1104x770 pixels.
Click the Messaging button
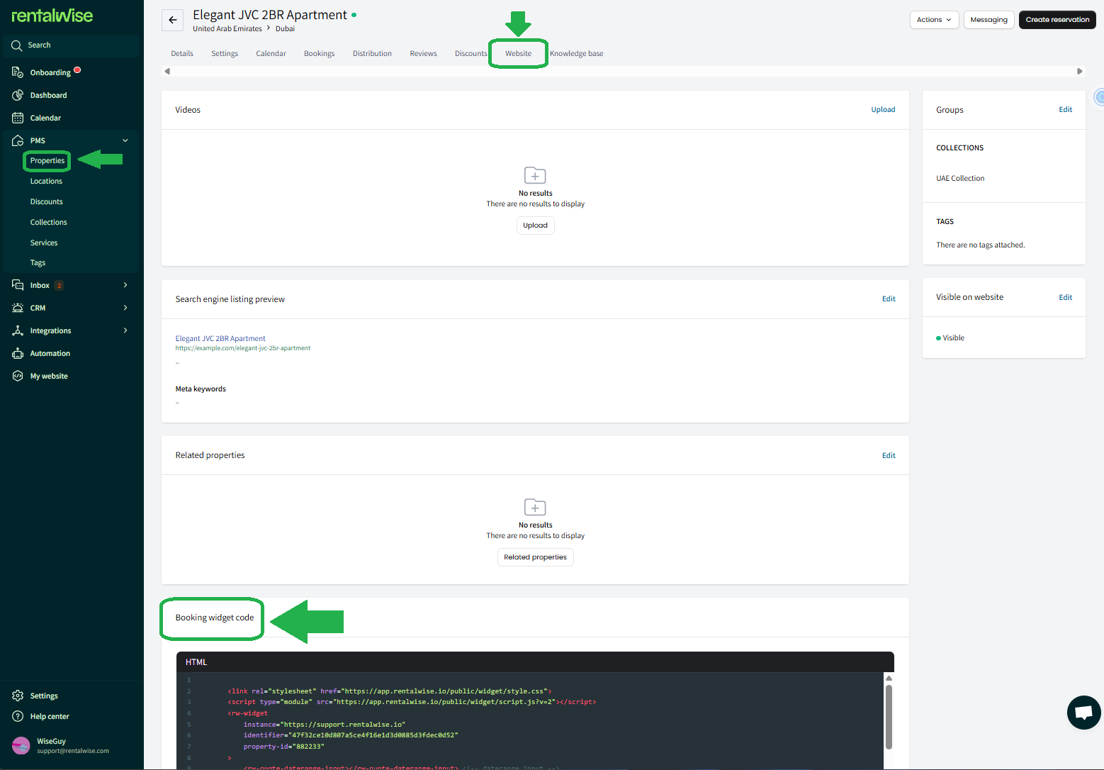pos(988,20)
